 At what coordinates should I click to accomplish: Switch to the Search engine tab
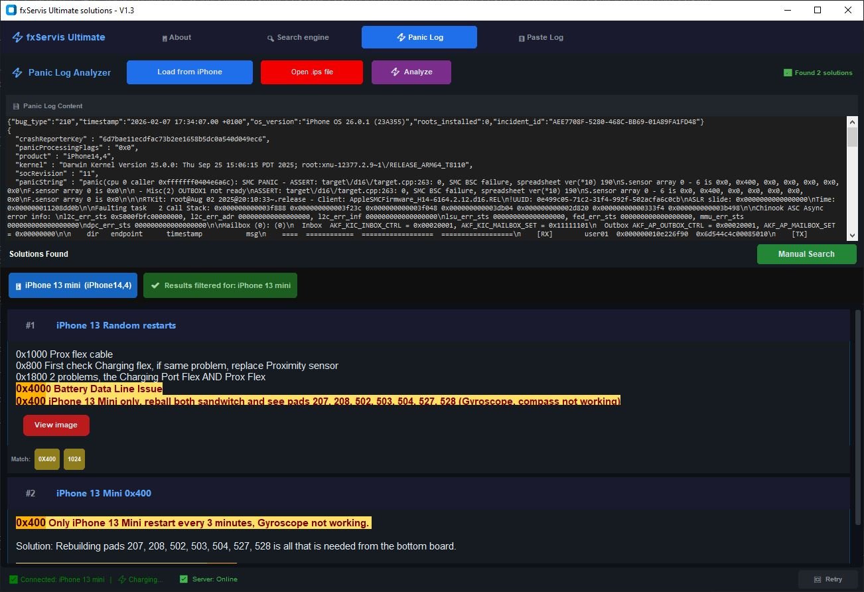click(x=298, y=37)
